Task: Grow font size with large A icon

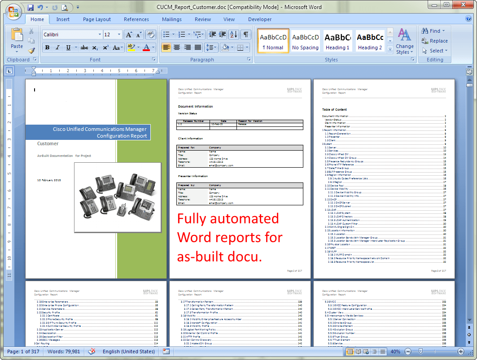Action: pyautogui.click(x=129, y=35)
